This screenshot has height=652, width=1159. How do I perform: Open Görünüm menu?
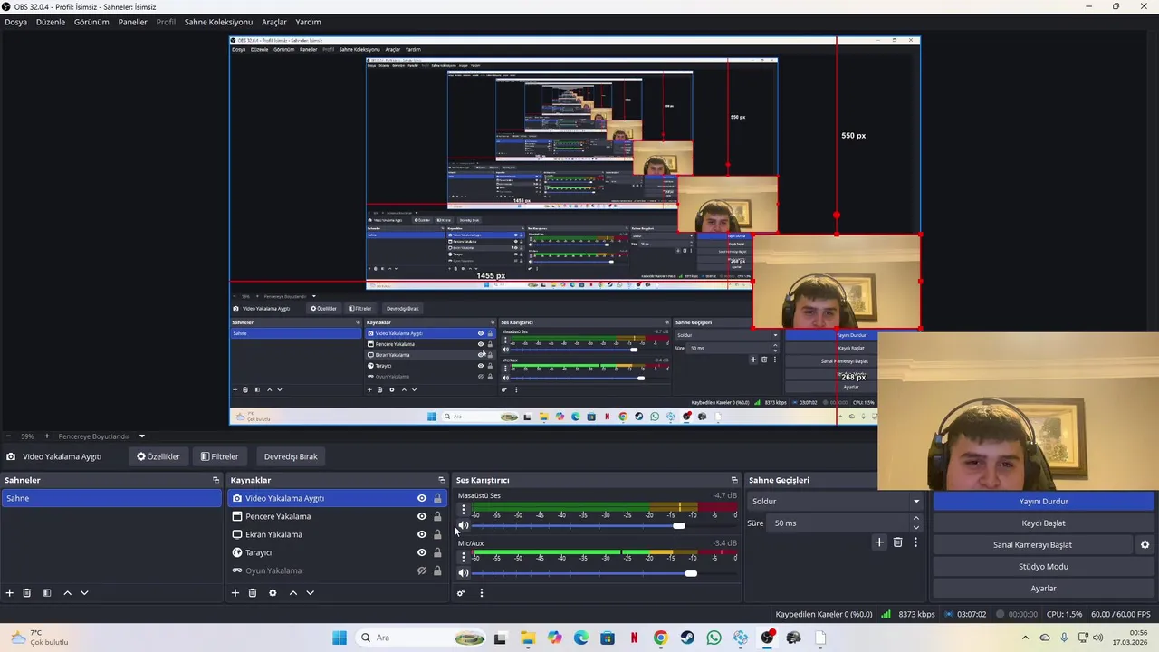click(91, 22)
